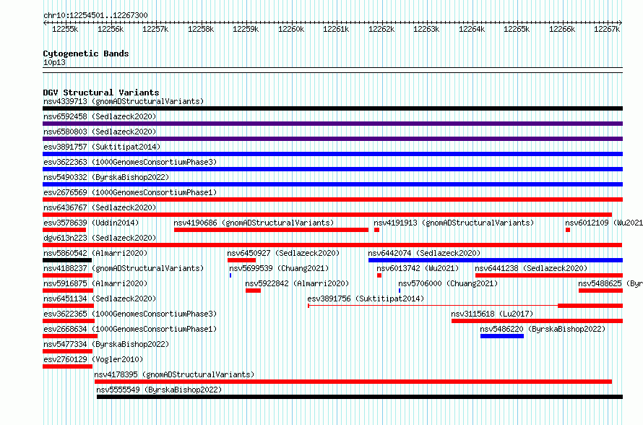The height and width of the screenshot is (425, 643).
Task: Open the nsv6441238 Sedlazeck2020 label
Action: (531, 268)
